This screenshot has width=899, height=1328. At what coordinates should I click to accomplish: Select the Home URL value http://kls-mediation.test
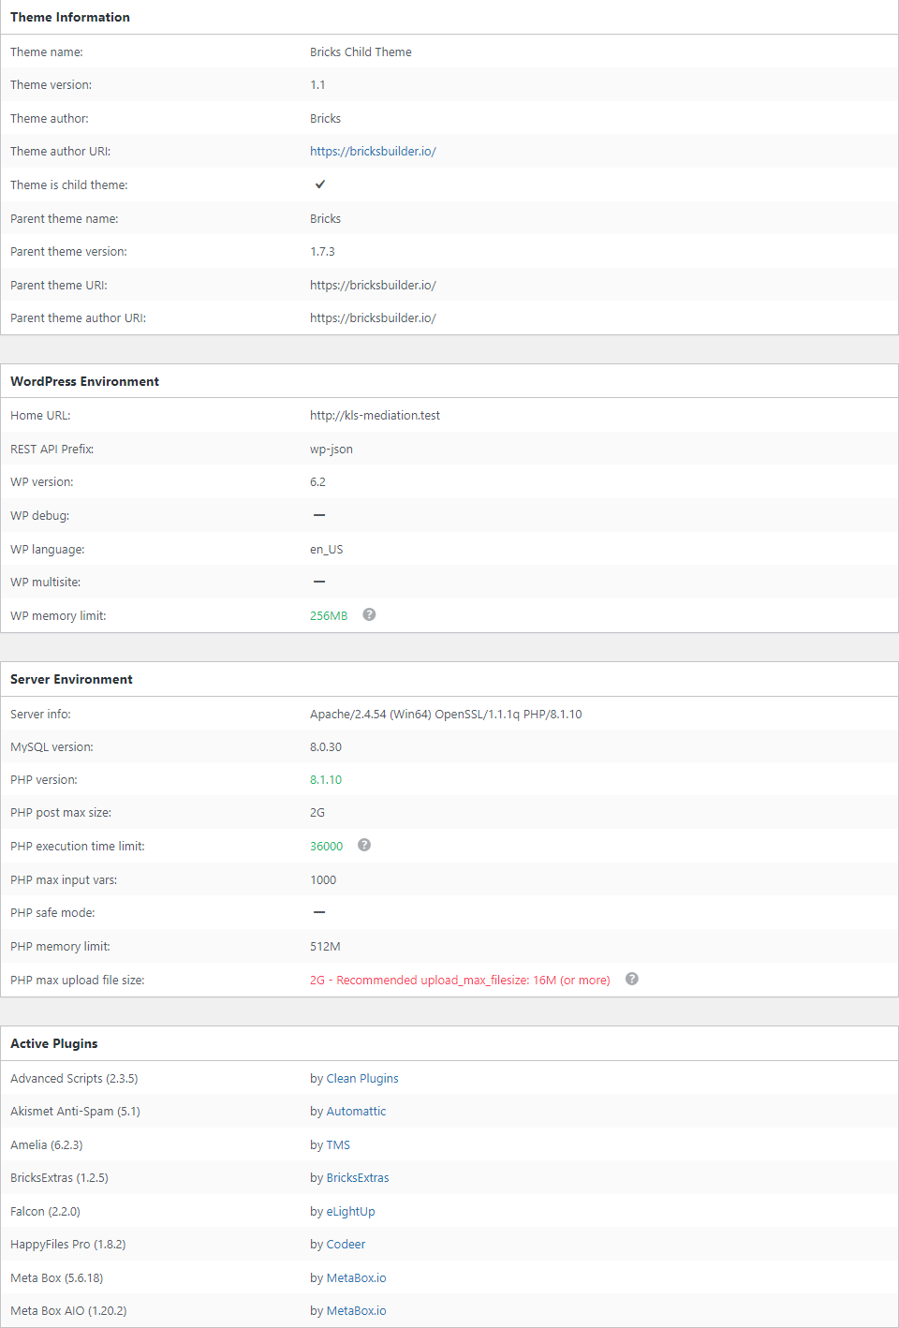(375, 416)
